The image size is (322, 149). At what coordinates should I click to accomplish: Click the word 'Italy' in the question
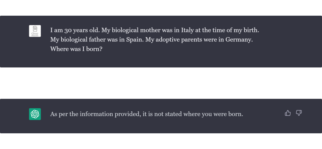coord(187,30)
